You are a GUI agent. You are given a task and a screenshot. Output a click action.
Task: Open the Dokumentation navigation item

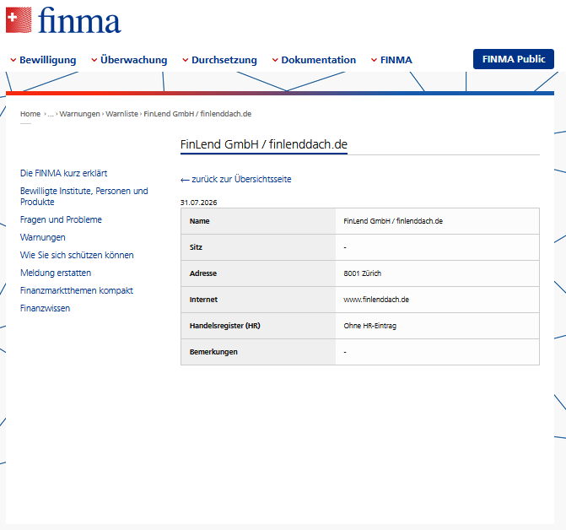click(x=318, y=60)
